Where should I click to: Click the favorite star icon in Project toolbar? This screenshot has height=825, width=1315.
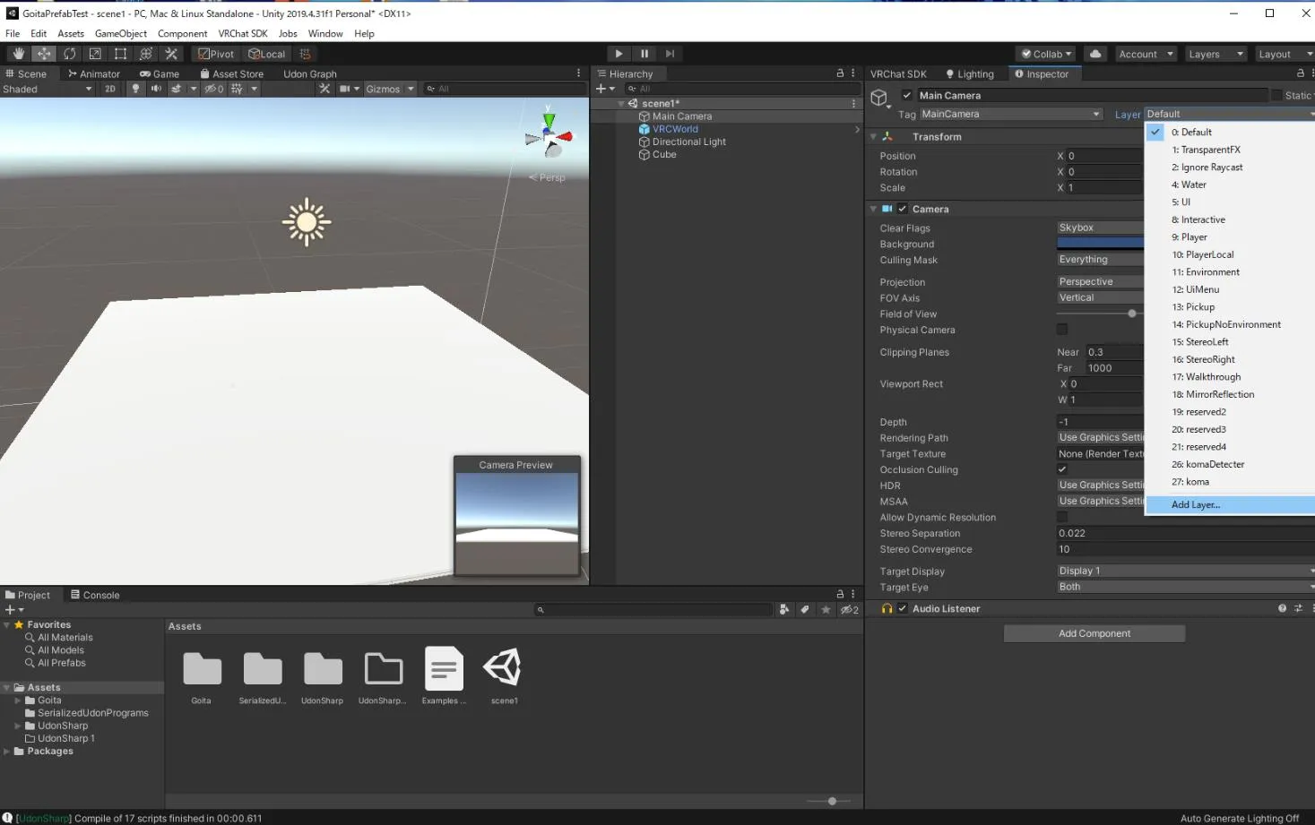coord(826,609)
